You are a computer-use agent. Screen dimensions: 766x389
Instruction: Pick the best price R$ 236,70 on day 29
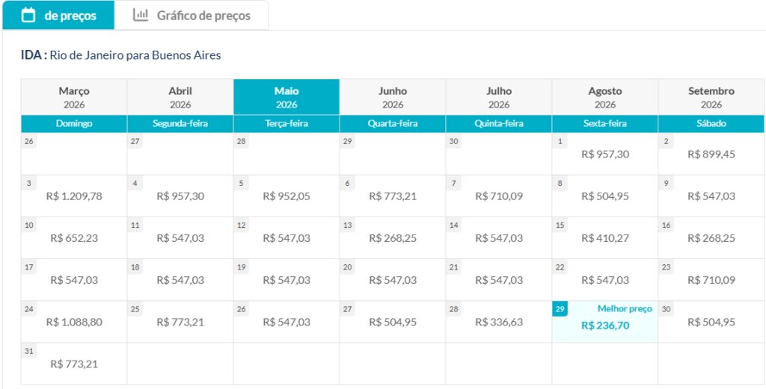point(605,326)
